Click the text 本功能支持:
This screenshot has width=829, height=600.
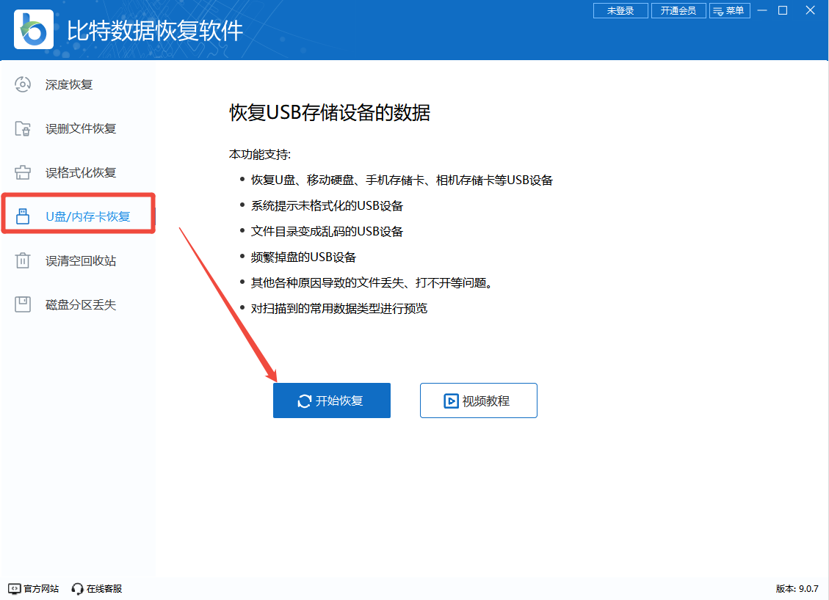click(x=260, y=154)
